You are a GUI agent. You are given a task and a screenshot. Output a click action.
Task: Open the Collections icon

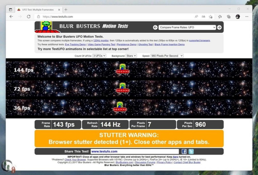229,17
